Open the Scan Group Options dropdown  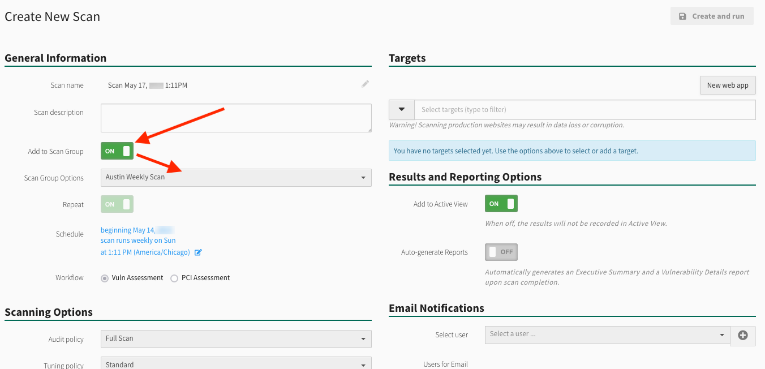236,178
